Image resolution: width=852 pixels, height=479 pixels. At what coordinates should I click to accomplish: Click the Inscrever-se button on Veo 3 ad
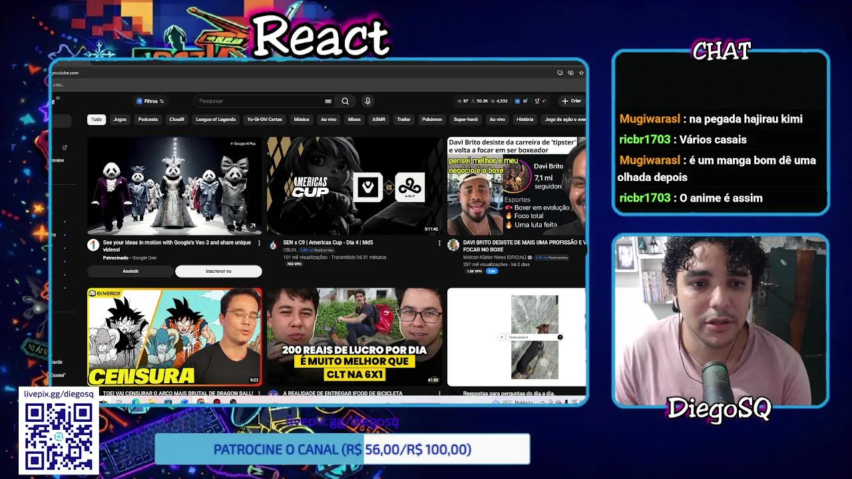click(x=218, y=271)
